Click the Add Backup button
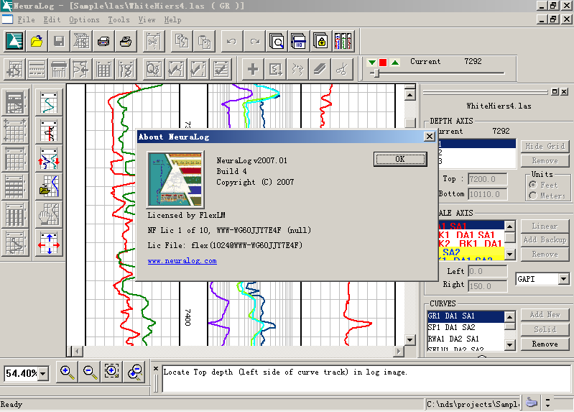The height and width of the screenshot is (412, 574). 545,239
